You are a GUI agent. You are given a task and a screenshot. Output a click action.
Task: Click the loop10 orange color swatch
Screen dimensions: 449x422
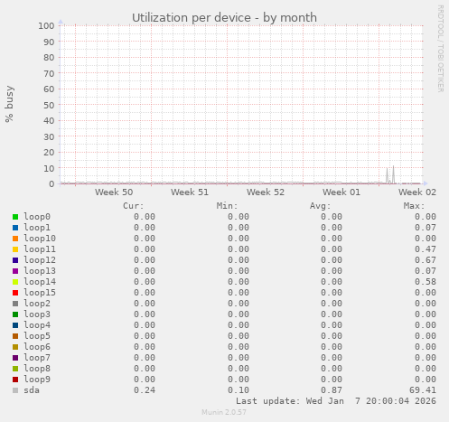tap(15, 239)
